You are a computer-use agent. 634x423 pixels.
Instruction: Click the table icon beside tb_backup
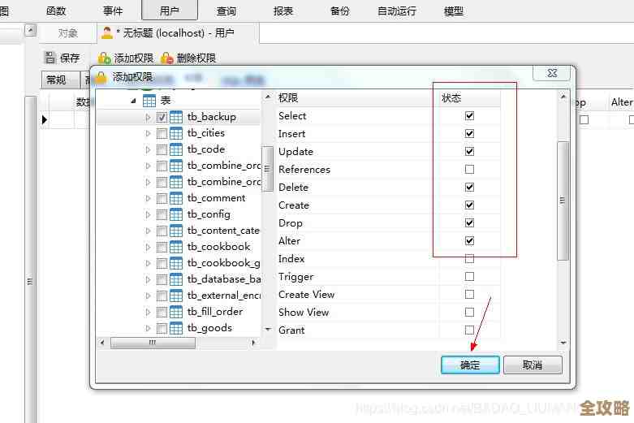tap(176, 117)
